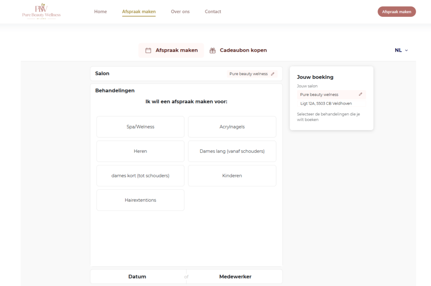431x286 pixels.
Task: Click the Pure Beauty Wellness logo
Action: (41, 12)
